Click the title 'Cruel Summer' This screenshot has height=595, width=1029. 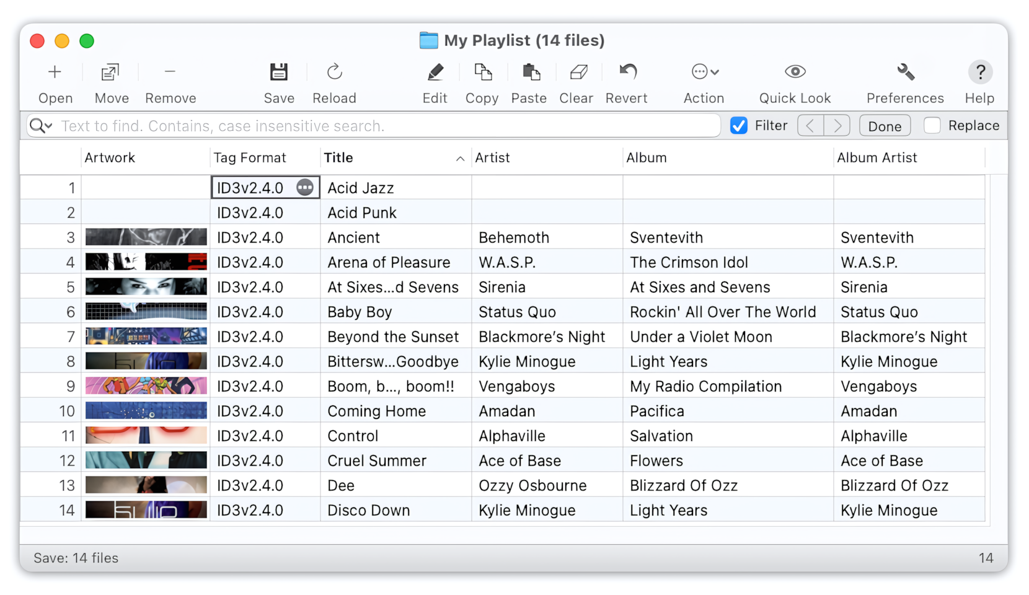pos(377,461)
